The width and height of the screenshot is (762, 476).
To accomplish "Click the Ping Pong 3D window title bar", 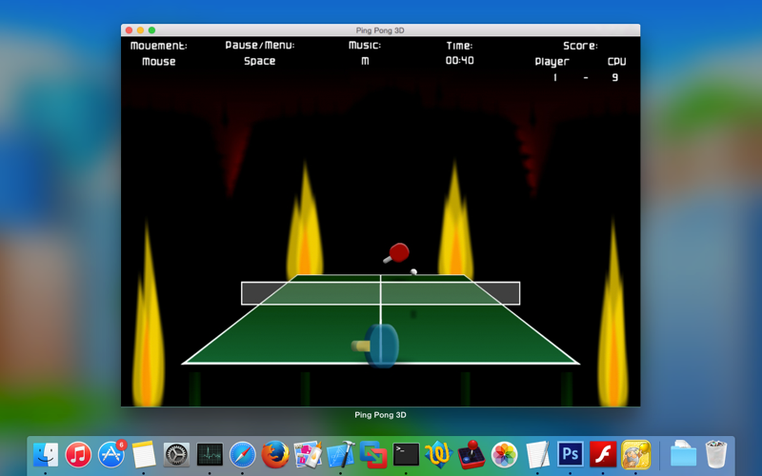I will pyautogui.click(x=380, y=30).
